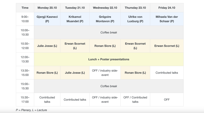Image resolution: width=204 pixels, height=113 pixels.
Task: Click Julie Josse lecture on Tuesday afternoon
Action: pyautogui.click(x=75, y=73)
